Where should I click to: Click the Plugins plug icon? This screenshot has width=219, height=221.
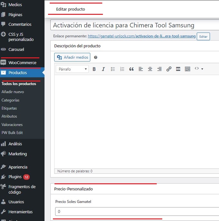pyautogui.click(x=3, y=177)
